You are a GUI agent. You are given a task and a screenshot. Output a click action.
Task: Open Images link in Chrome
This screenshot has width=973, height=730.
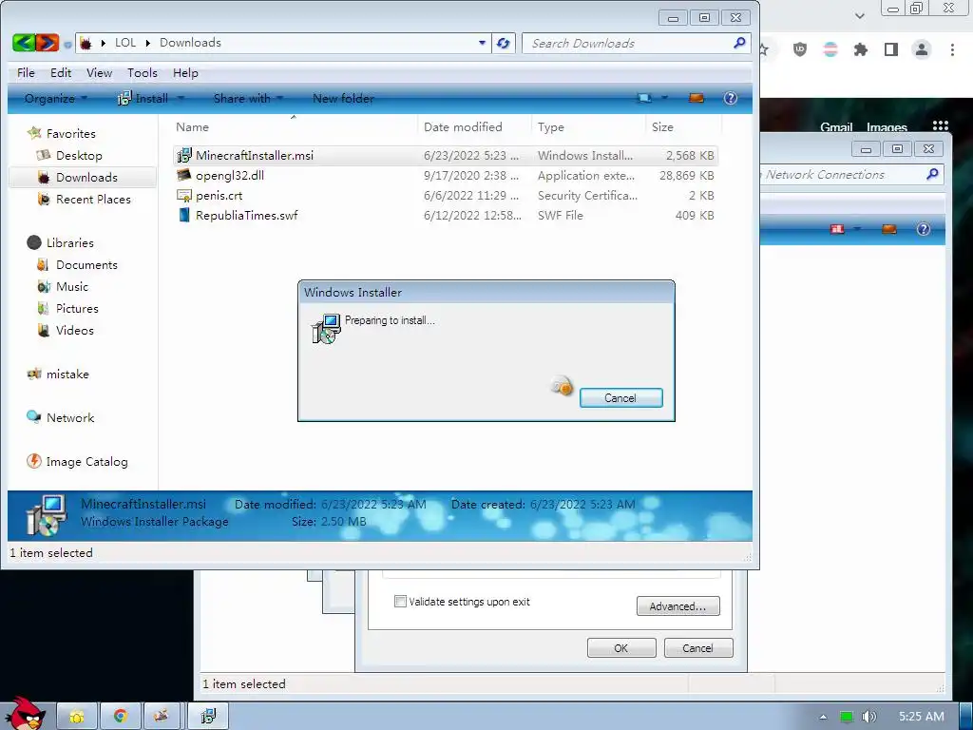point(887,127)
